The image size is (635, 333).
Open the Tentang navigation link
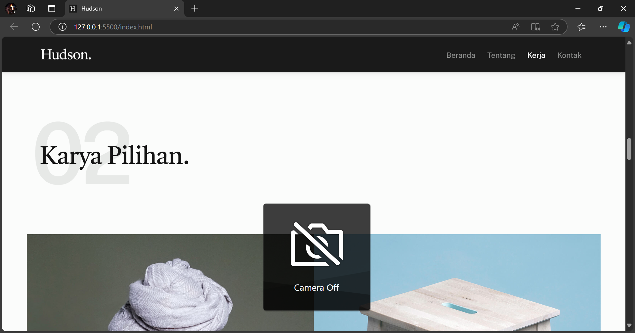[x=501, y=55]
